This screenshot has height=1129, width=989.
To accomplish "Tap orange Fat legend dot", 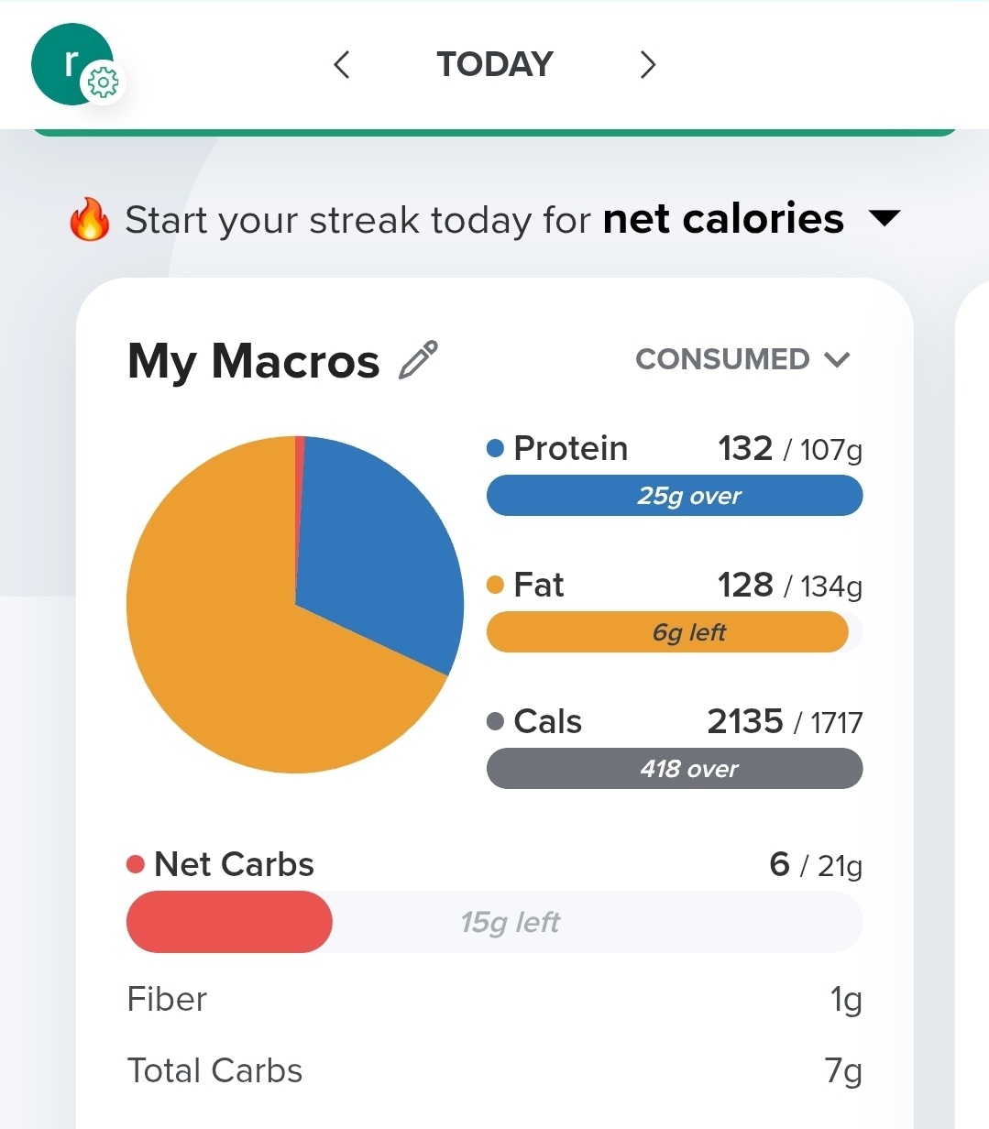I will 495,585.
